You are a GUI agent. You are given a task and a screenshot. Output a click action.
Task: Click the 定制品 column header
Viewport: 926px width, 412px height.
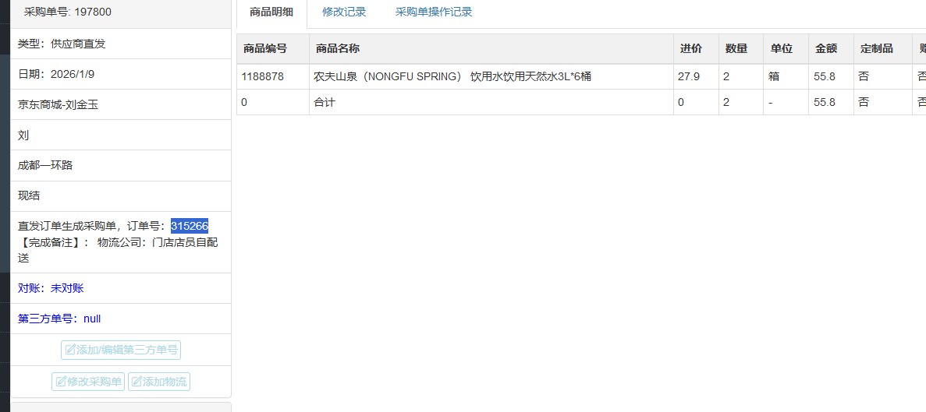(876, 48)
